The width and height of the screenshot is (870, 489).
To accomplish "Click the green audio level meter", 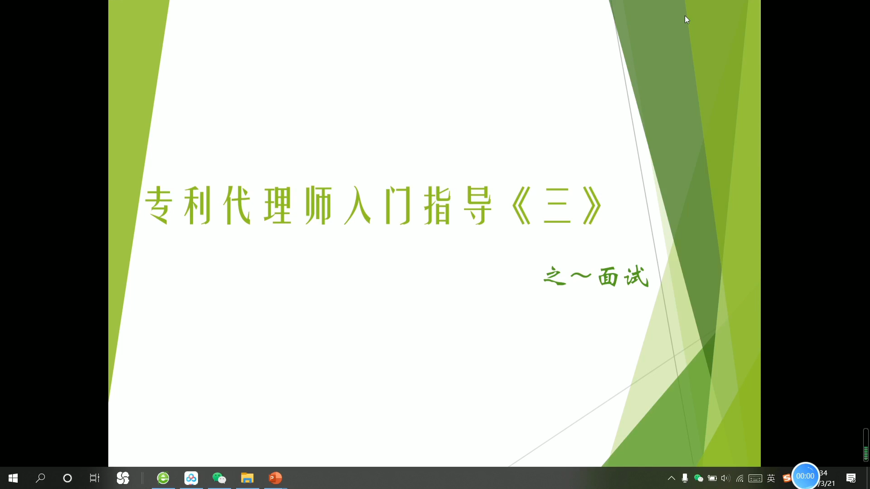I will coord(866,445).
